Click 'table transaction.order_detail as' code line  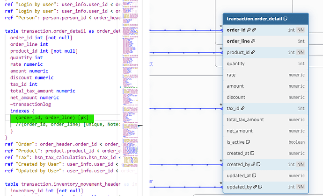tap(62, 31)
